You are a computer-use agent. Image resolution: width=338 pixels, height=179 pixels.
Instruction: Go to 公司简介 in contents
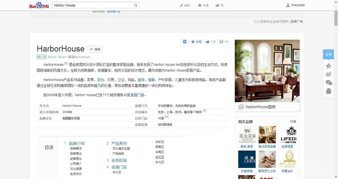[x=76, y=164]
